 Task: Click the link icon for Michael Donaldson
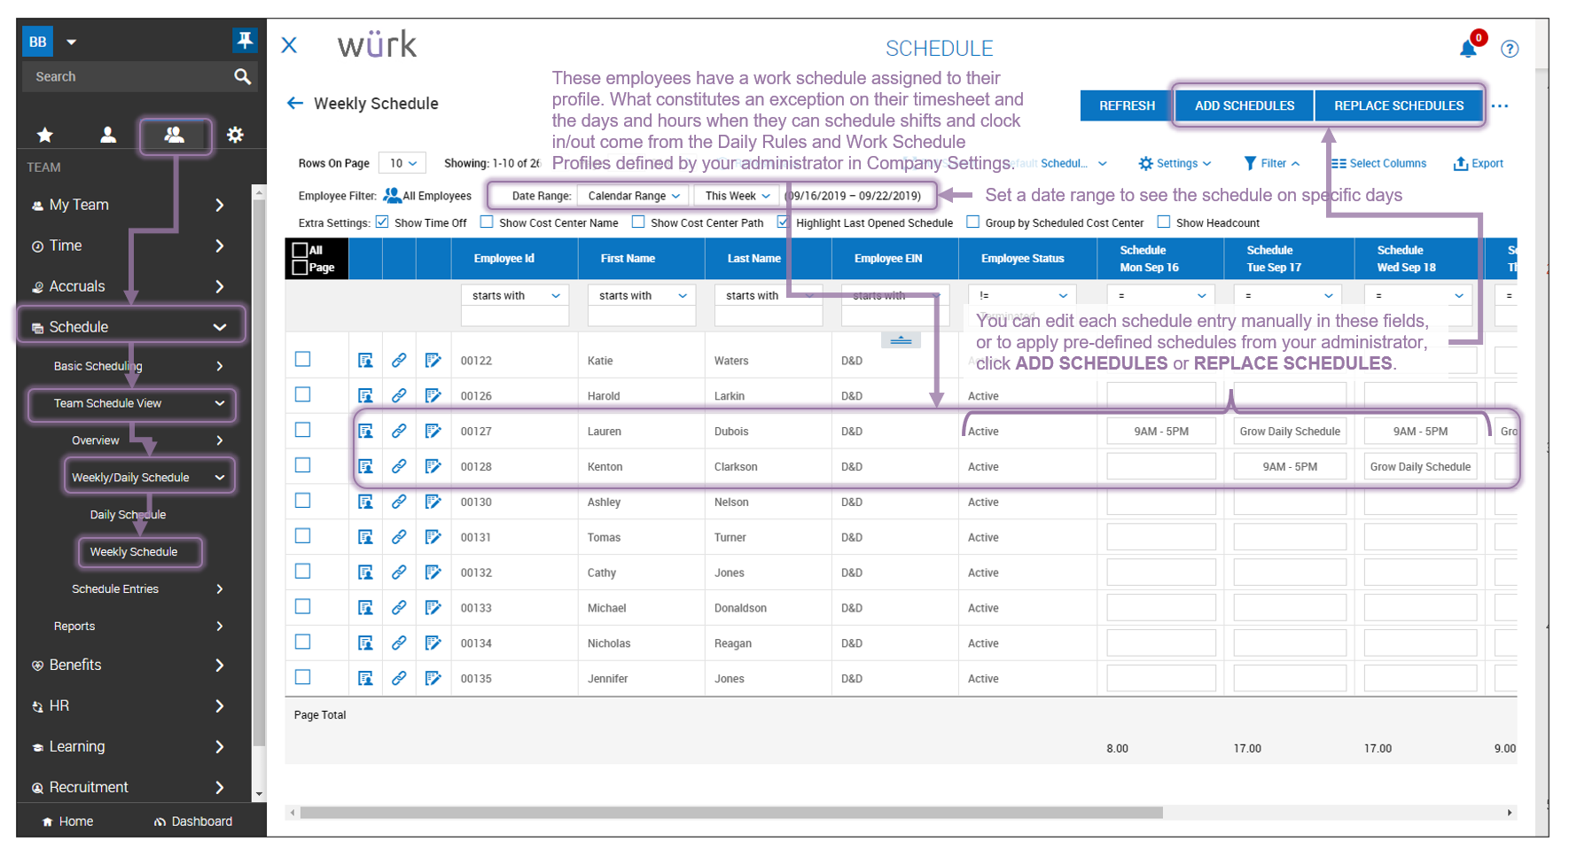coord(399,608)
